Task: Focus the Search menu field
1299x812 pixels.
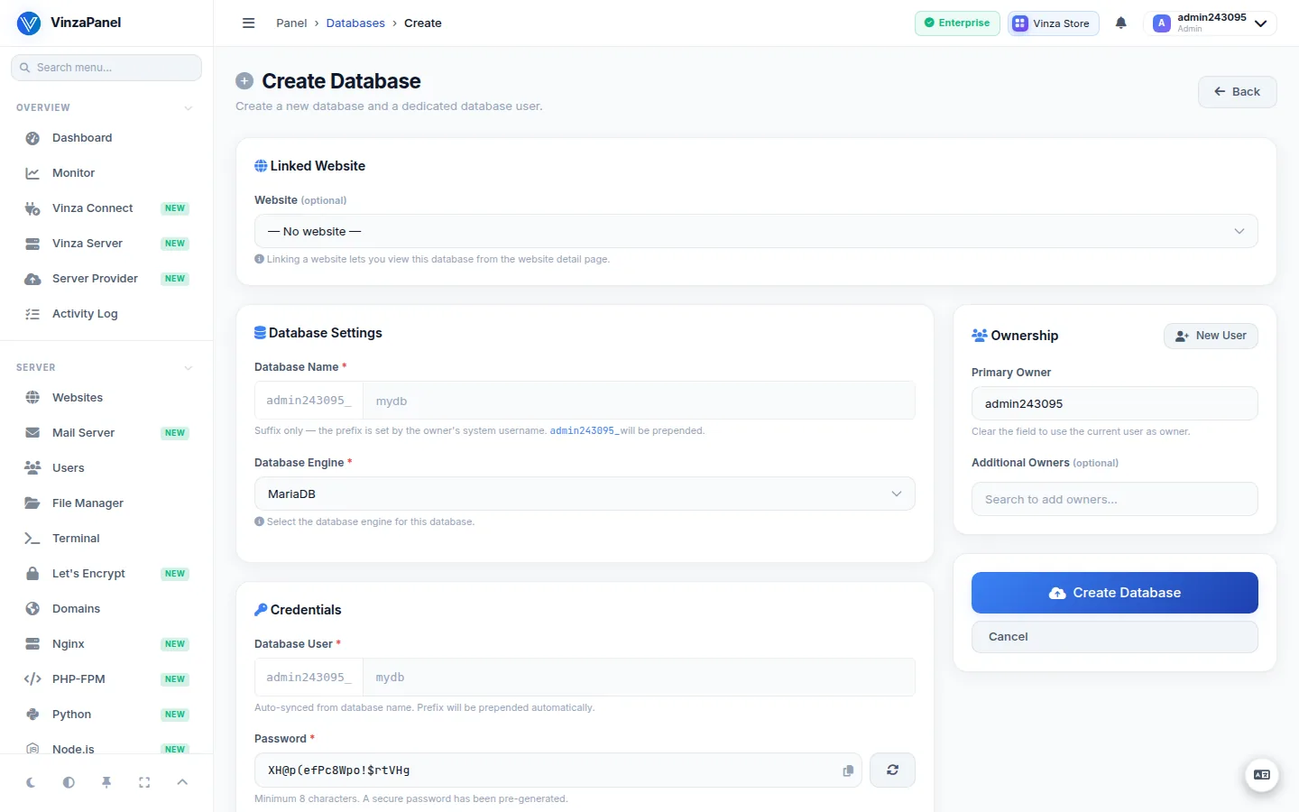Action: (106, 68)
